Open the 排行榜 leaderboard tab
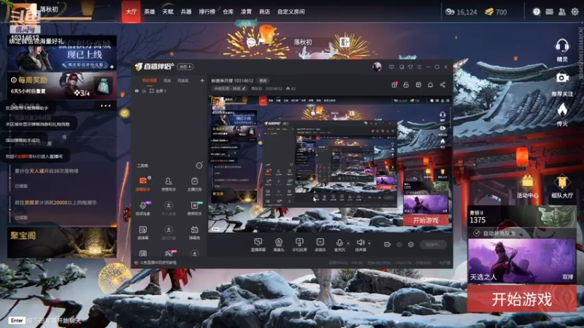 [207, 12]
